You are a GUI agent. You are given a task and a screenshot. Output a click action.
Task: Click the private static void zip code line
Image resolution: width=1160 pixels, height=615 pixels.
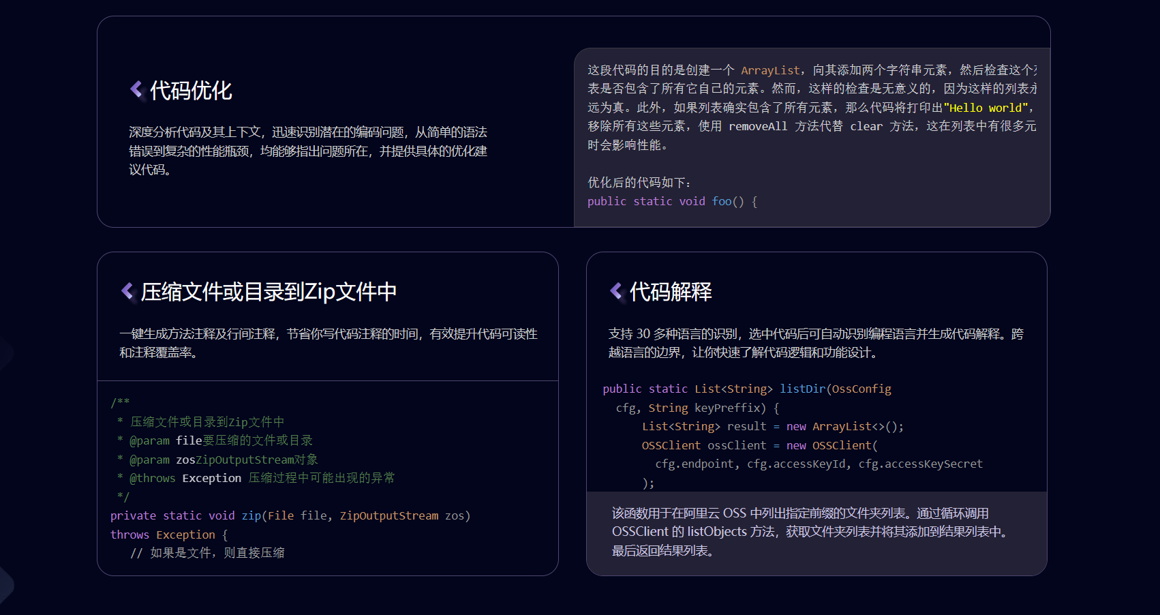290,515
